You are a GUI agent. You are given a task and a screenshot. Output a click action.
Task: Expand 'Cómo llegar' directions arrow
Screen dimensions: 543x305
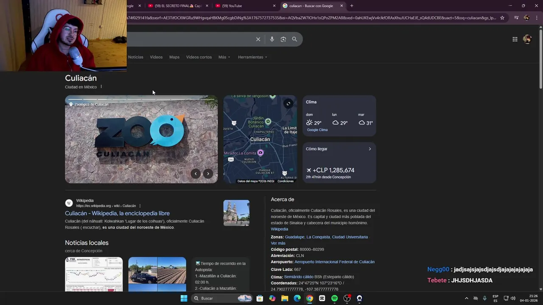coord(369,149)
